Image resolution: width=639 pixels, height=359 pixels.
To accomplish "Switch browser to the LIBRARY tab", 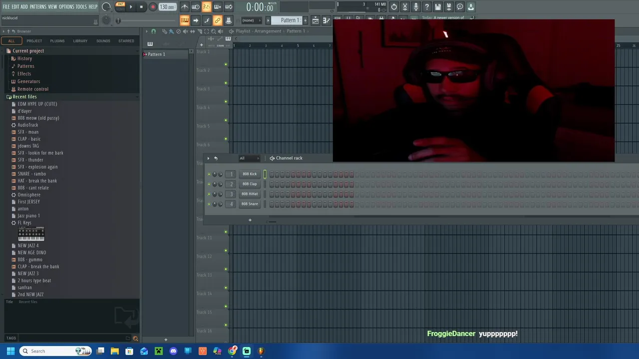I will (80, 41).
